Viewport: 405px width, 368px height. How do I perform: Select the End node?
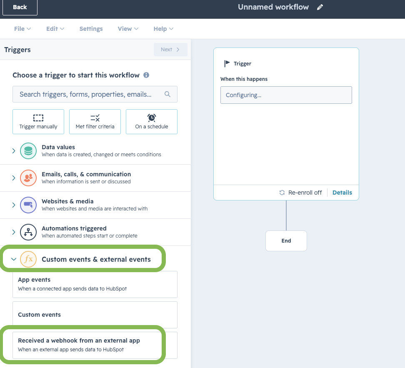point(286,241)
